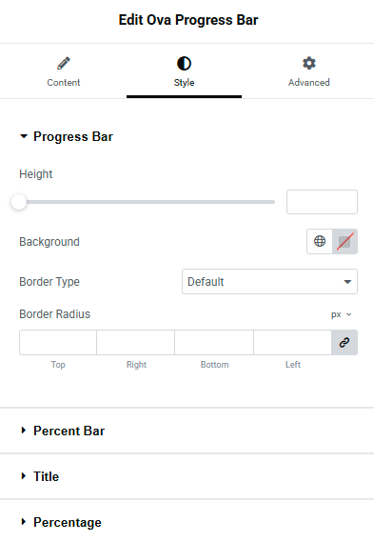
Task: Click the Left border radius field
Action: [292, 343]
